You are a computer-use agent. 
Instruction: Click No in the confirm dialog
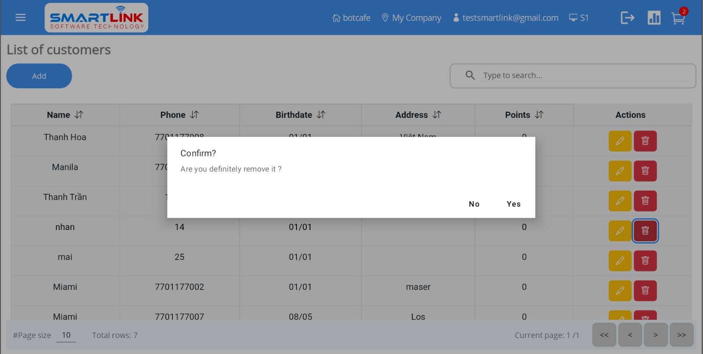(x=474, y=204)
